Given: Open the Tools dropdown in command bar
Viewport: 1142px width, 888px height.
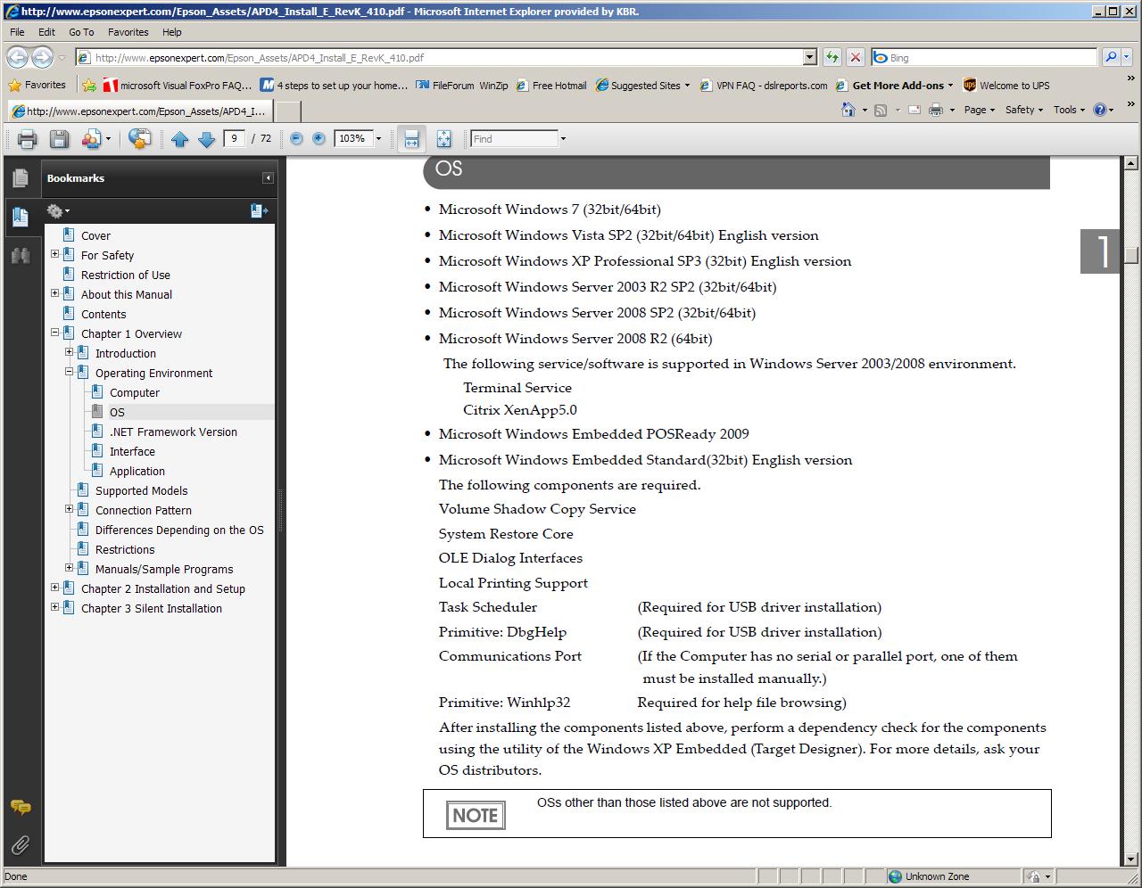Looking at the screenshot, I should click(x=1069, y=110).
